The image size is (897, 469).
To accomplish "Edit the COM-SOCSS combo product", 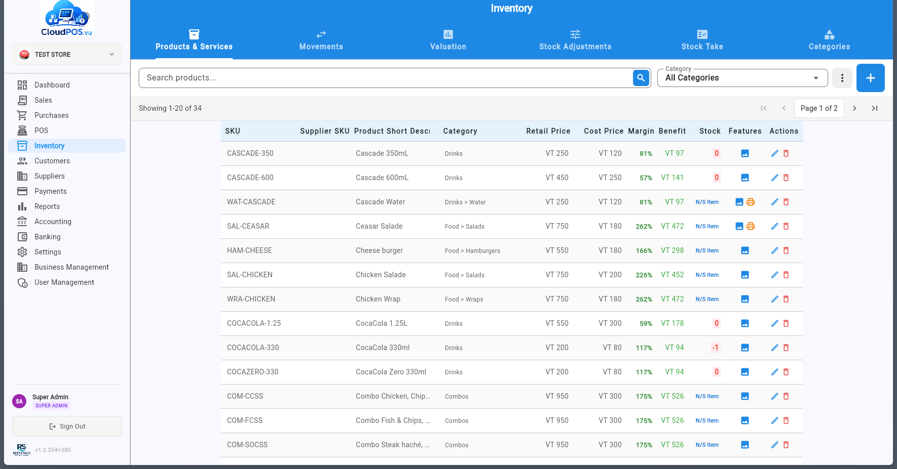I will 774,445.
